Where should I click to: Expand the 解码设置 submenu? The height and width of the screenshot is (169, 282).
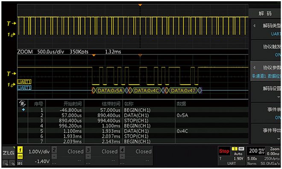[266, 92]
